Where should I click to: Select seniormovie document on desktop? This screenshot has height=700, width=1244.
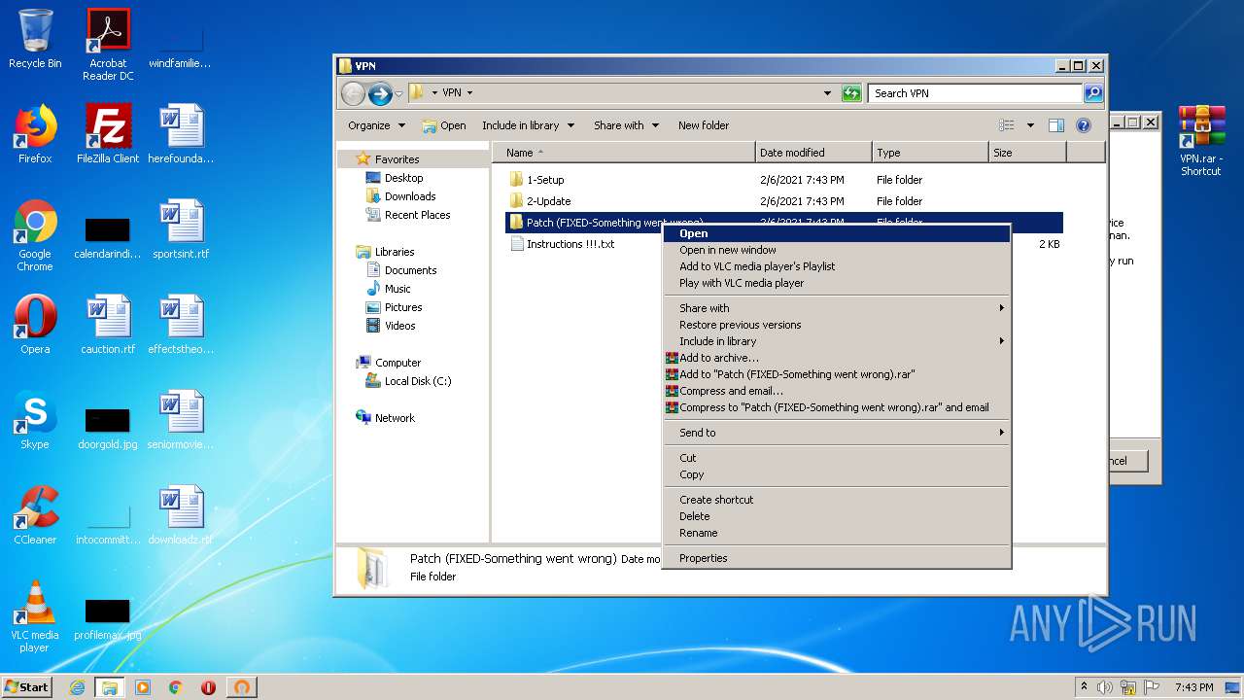(x=182, y=420)
